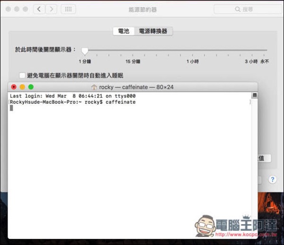Viewport: 284px width, 245px height.
Task: Close the Terminal window with red button
Action: coord(14,87)
